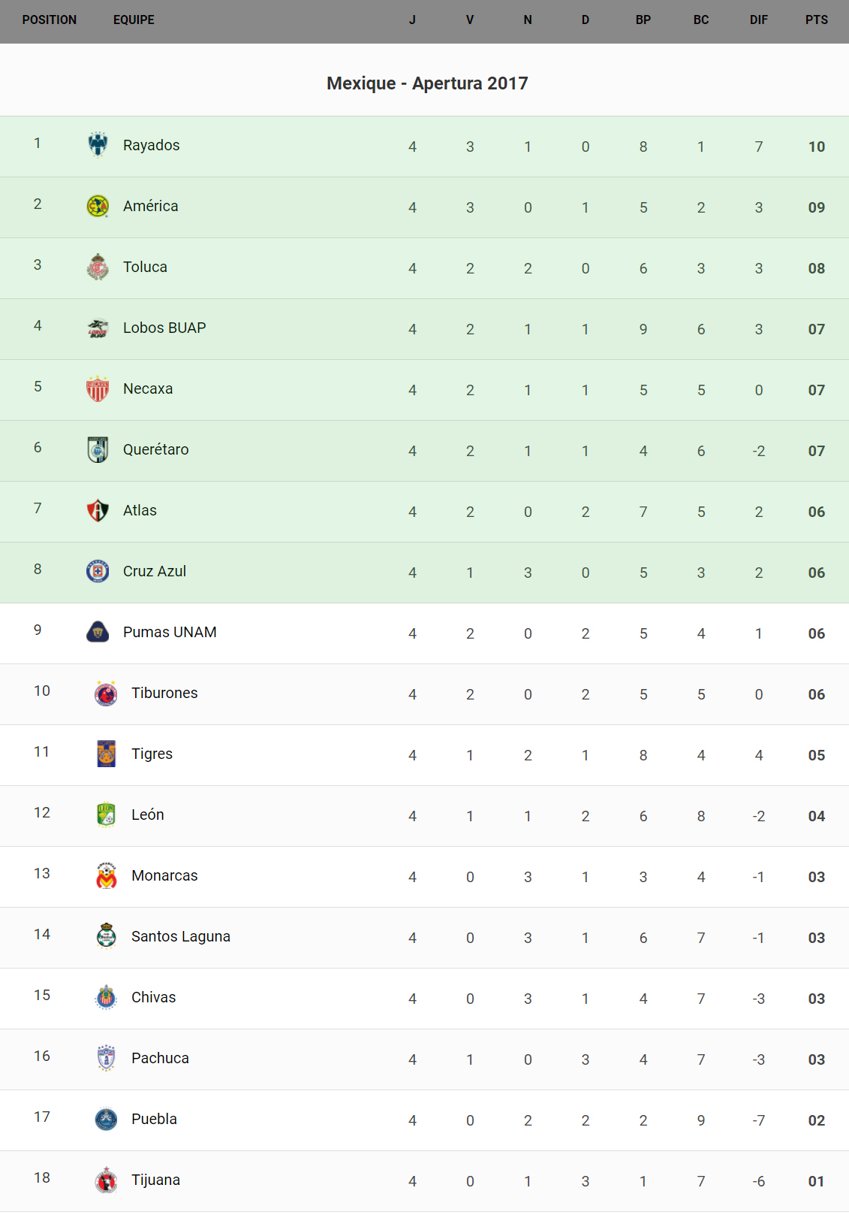This screenshot has height=1215, width=849.
Task: Click the Tijuana team crest
Action: 106,1180
